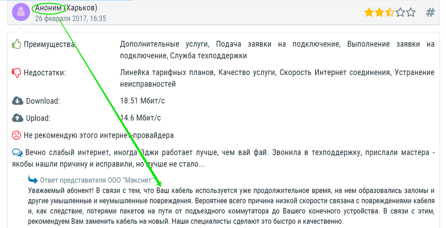Click the Upload cloud icon
This screenshot has width=446, height=228.
(17, 118)
